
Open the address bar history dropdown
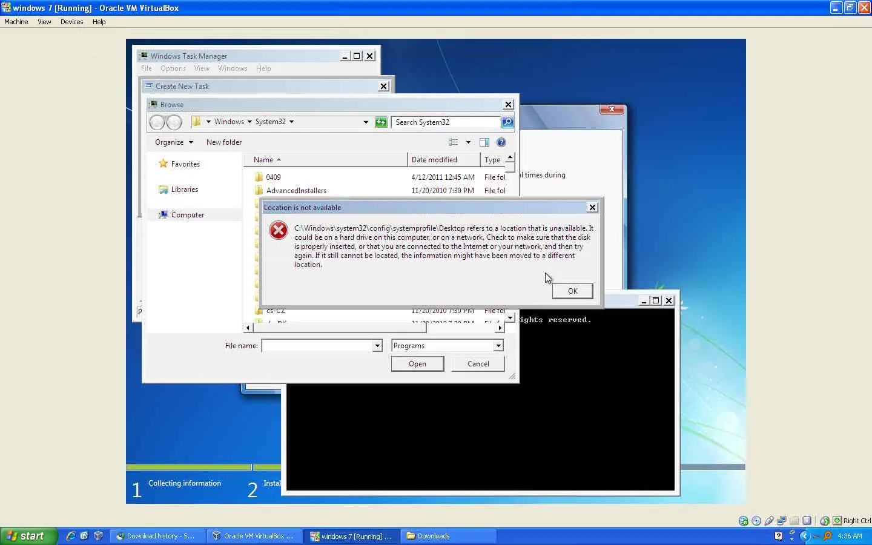(x=366, y=122)
